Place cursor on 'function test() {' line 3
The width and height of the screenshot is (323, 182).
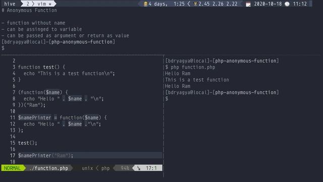pyautogui.click(x=41, y=67)
